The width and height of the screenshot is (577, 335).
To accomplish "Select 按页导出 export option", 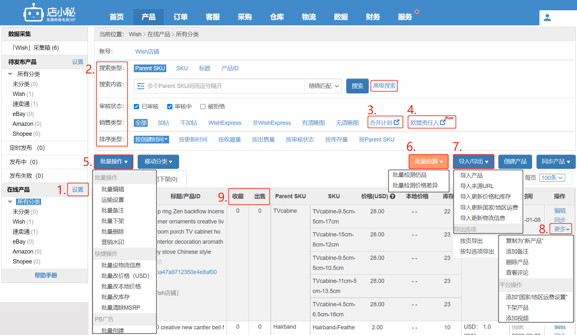I will click(x=471, y=241).
